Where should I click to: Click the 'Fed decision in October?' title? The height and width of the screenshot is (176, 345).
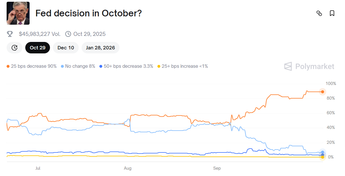click(x=88, y=13)
